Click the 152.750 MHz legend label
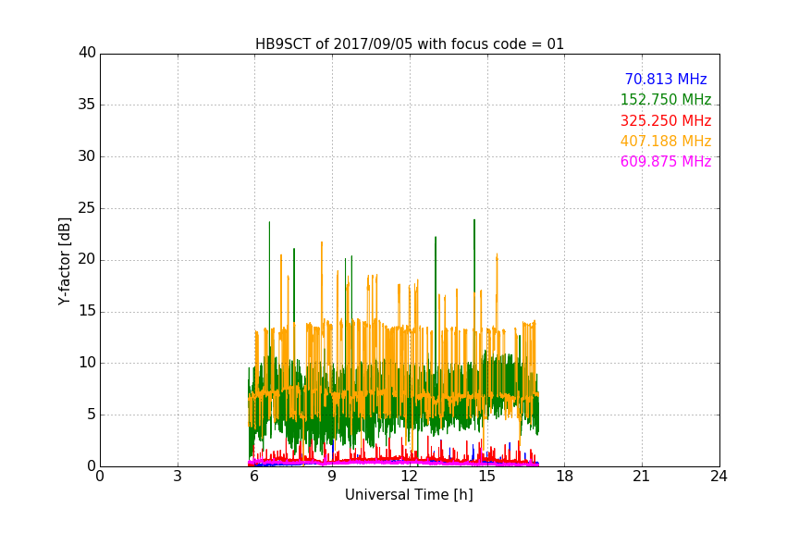This screenshot has height=533, width=799. pyautogui.click(x=666, y=99)
